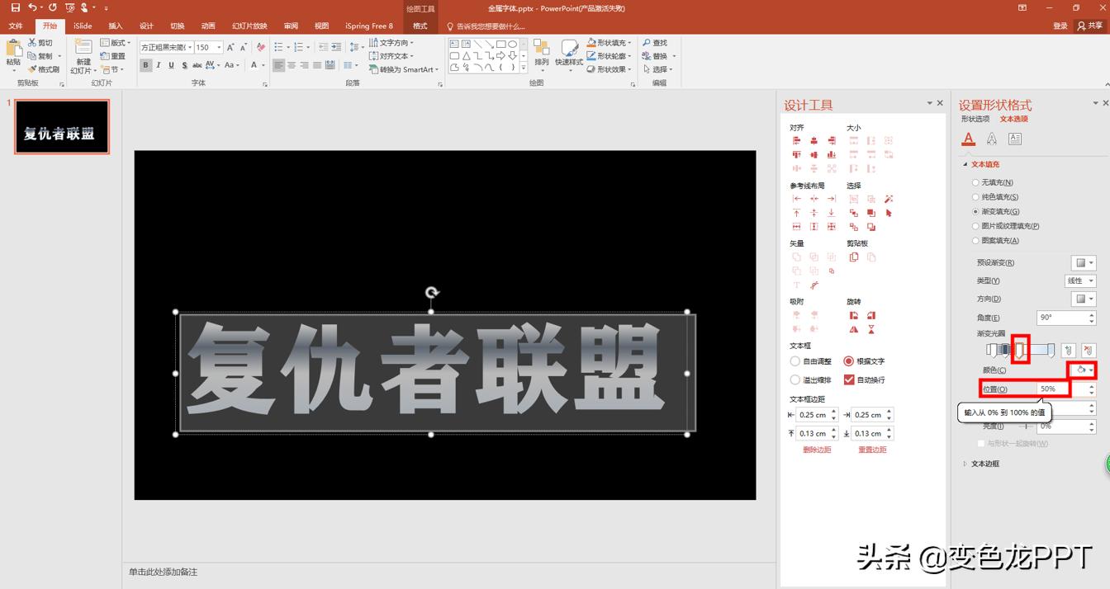Click the 排列 (Arrange) icon in drawing group
This screenshot has width=1110, height=589.
541,48
